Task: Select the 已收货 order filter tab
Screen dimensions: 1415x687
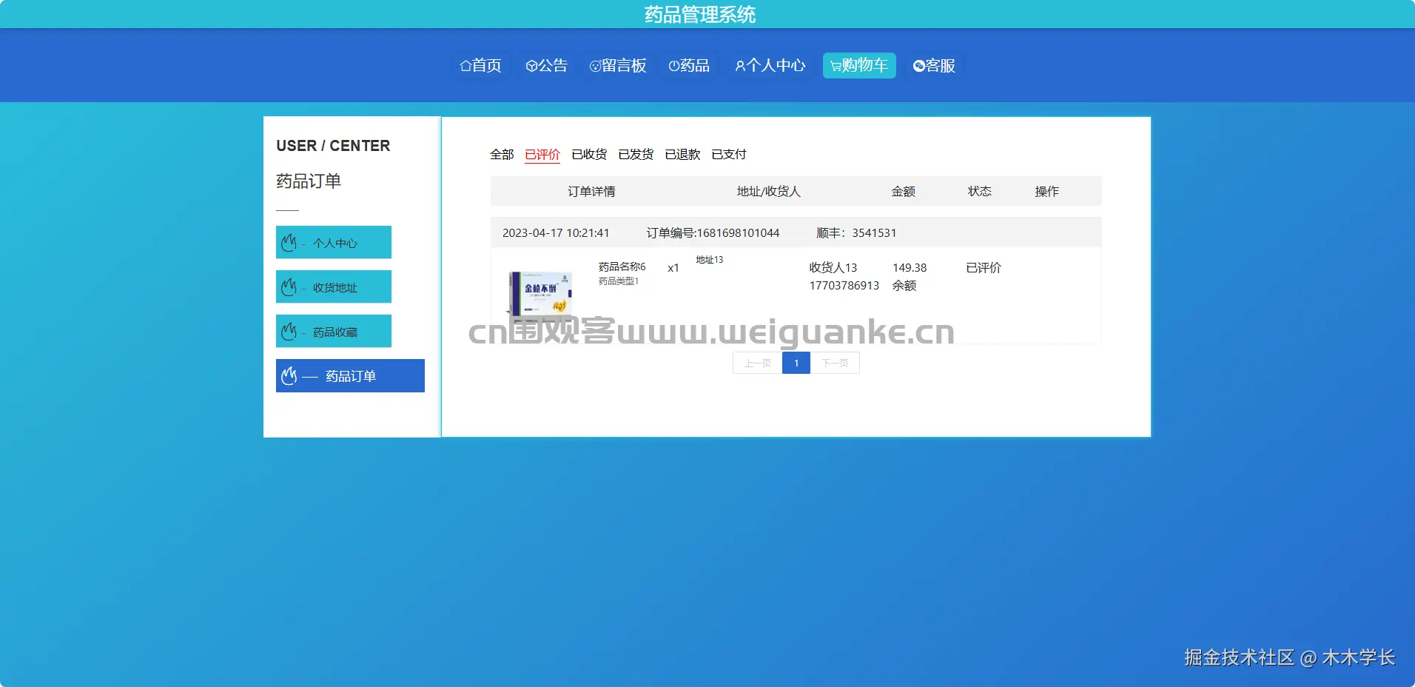Action: 589,154
